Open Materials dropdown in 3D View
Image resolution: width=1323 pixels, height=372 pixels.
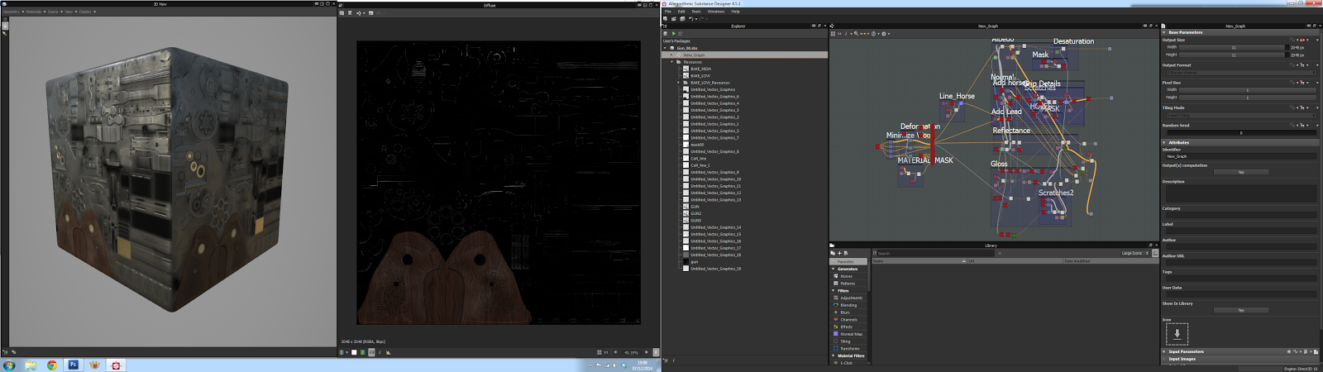coord(34,12)
